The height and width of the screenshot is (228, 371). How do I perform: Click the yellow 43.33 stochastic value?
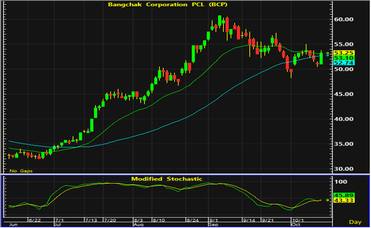[344, 200]
